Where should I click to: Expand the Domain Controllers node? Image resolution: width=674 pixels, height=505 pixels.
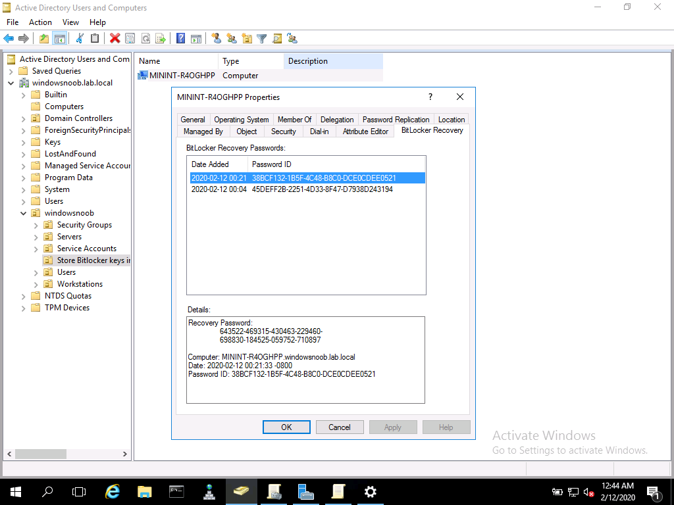click(23, 118)
